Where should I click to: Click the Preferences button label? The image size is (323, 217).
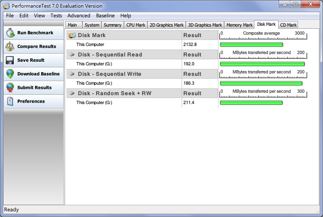31,101
